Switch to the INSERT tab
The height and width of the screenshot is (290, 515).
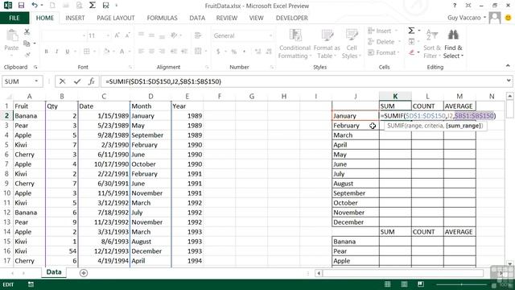75,18
